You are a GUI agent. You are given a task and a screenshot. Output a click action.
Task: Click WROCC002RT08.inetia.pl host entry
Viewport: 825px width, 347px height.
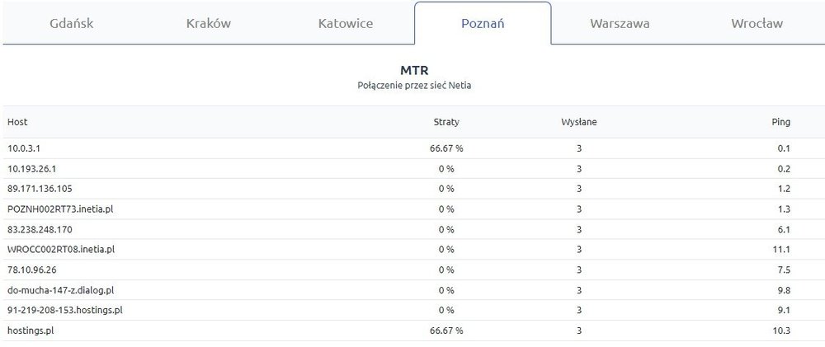point(60,250)
